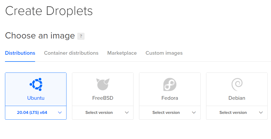Screen dimensions: 271x139
Task: Switch to Container distributions tab
Action: click(x=71, y=53)
